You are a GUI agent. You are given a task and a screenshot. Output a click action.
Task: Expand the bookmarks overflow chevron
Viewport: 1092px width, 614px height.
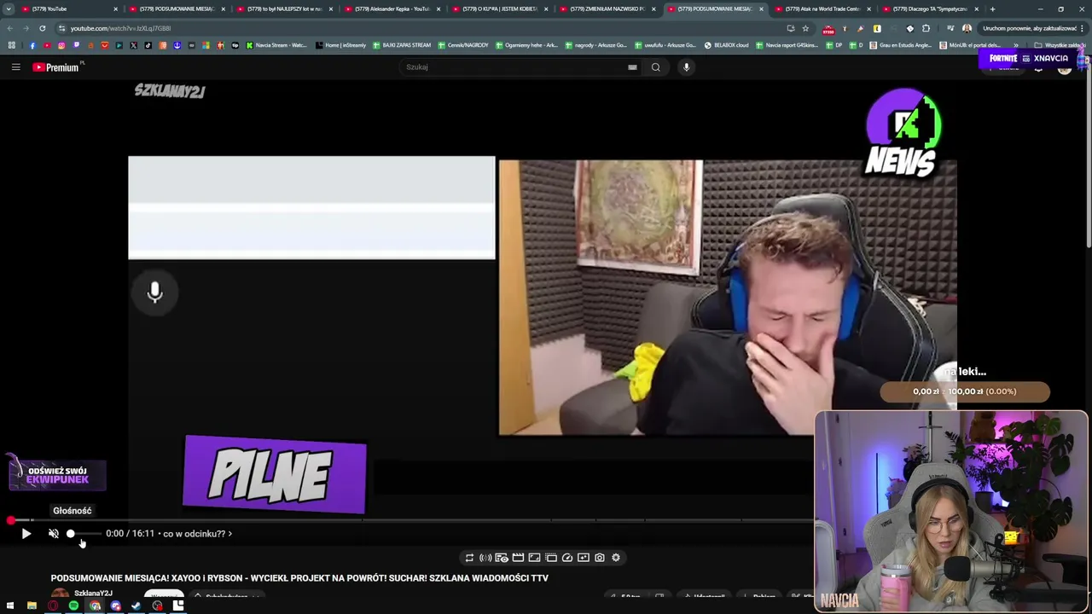pyautogui.click(x=1015, y=45)
